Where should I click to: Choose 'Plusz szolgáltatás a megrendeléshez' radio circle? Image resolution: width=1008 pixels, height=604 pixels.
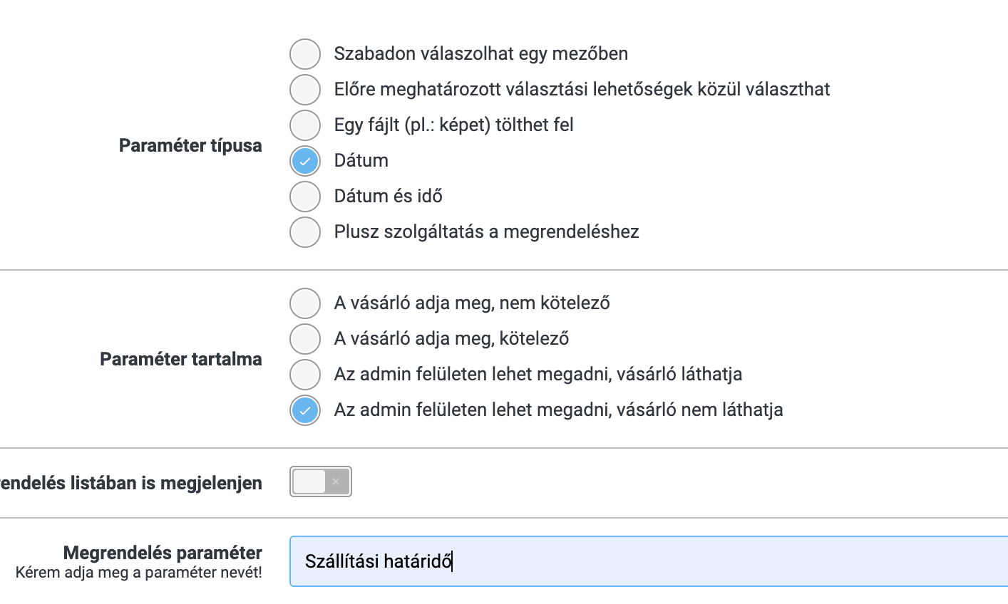coord(305,232)
